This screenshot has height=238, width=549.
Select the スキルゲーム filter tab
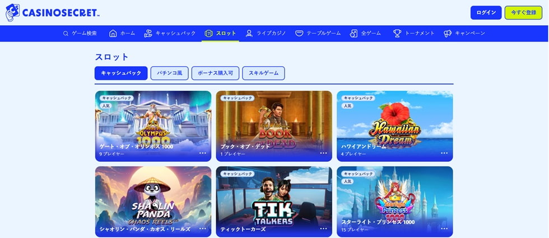pyautogui.click(x=263, y=73)
